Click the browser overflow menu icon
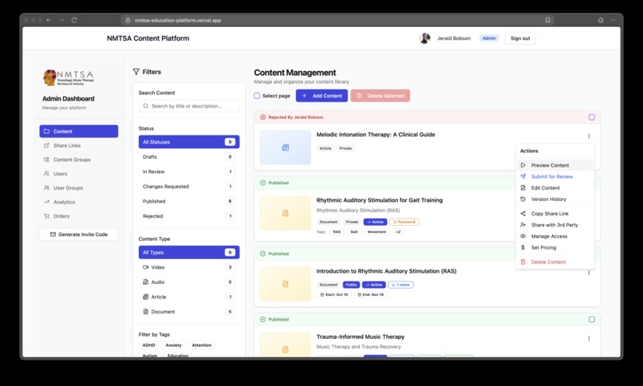Screen dimensions: 643x386 tap(613, 20)
